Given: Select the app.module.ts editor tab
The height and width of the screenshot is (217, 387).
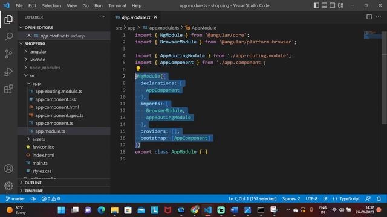Looking at the screenshot, I should click(x=135, y=17).
